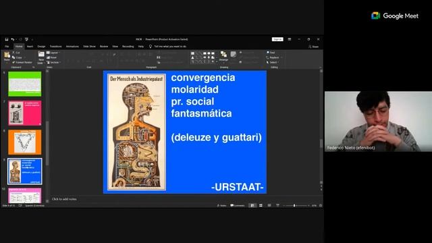Toggle the Comments pane in status bar

[237, 205]
